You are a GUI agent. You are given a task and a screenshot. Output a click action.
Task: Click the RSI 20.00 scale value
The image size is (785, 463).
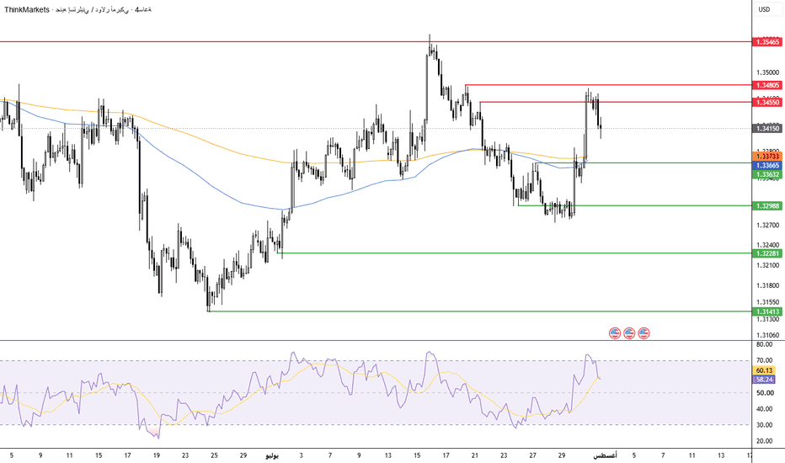tap(764, 441)
